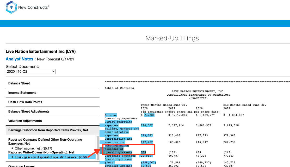Click Corporate expenses label
290x167 pixels.
tap(120, 156)
